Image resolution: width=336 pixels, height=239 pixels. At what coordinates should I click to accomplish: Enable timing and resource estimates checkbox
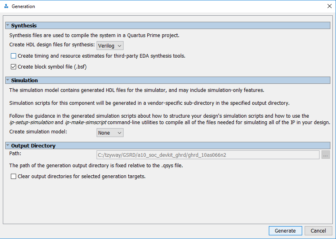coord(14,56)
